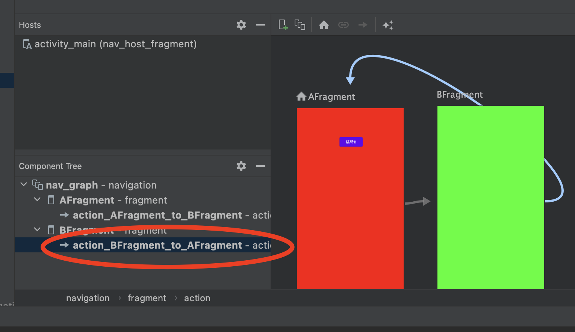Viewport: 575px width, 332px height.
Task: Click the fragment breadcrumb
Action: tap(147, 298)
